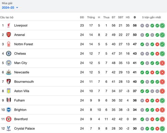Click Man City's latest loss result icon
Viewport: 167px width, 133px height.
pyautogui.click(x=162, y=63)
